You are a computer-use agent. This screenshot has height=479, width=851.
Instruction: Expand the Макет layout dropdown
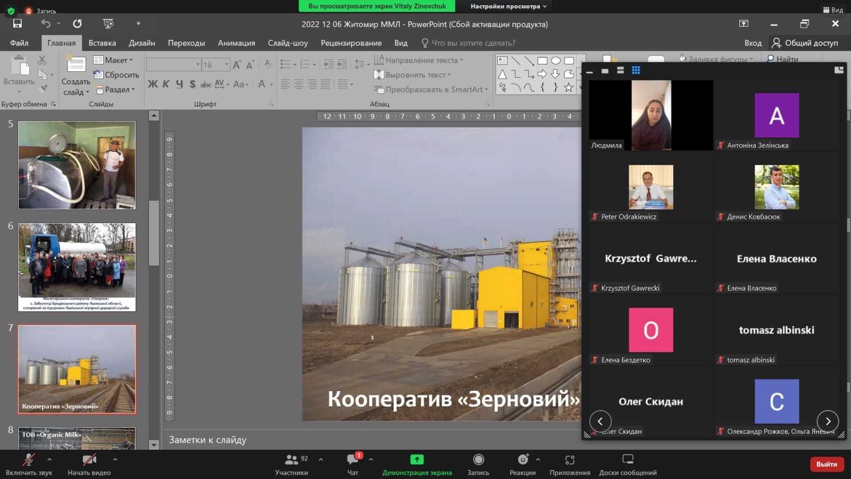coord(114,60)
